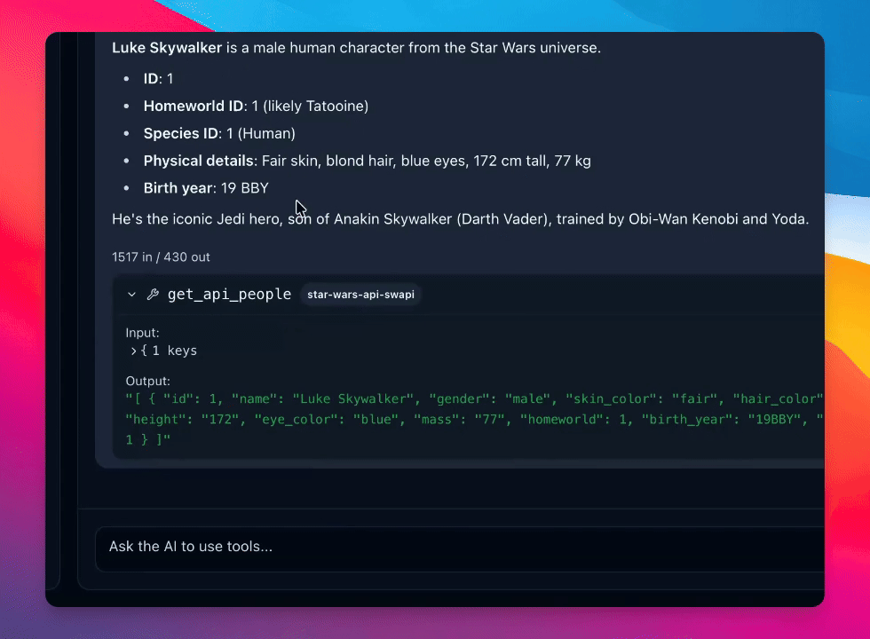Click the 'Physical details' bullet line
The width and height of the screenshot is (870, 639).
point(367,161)
